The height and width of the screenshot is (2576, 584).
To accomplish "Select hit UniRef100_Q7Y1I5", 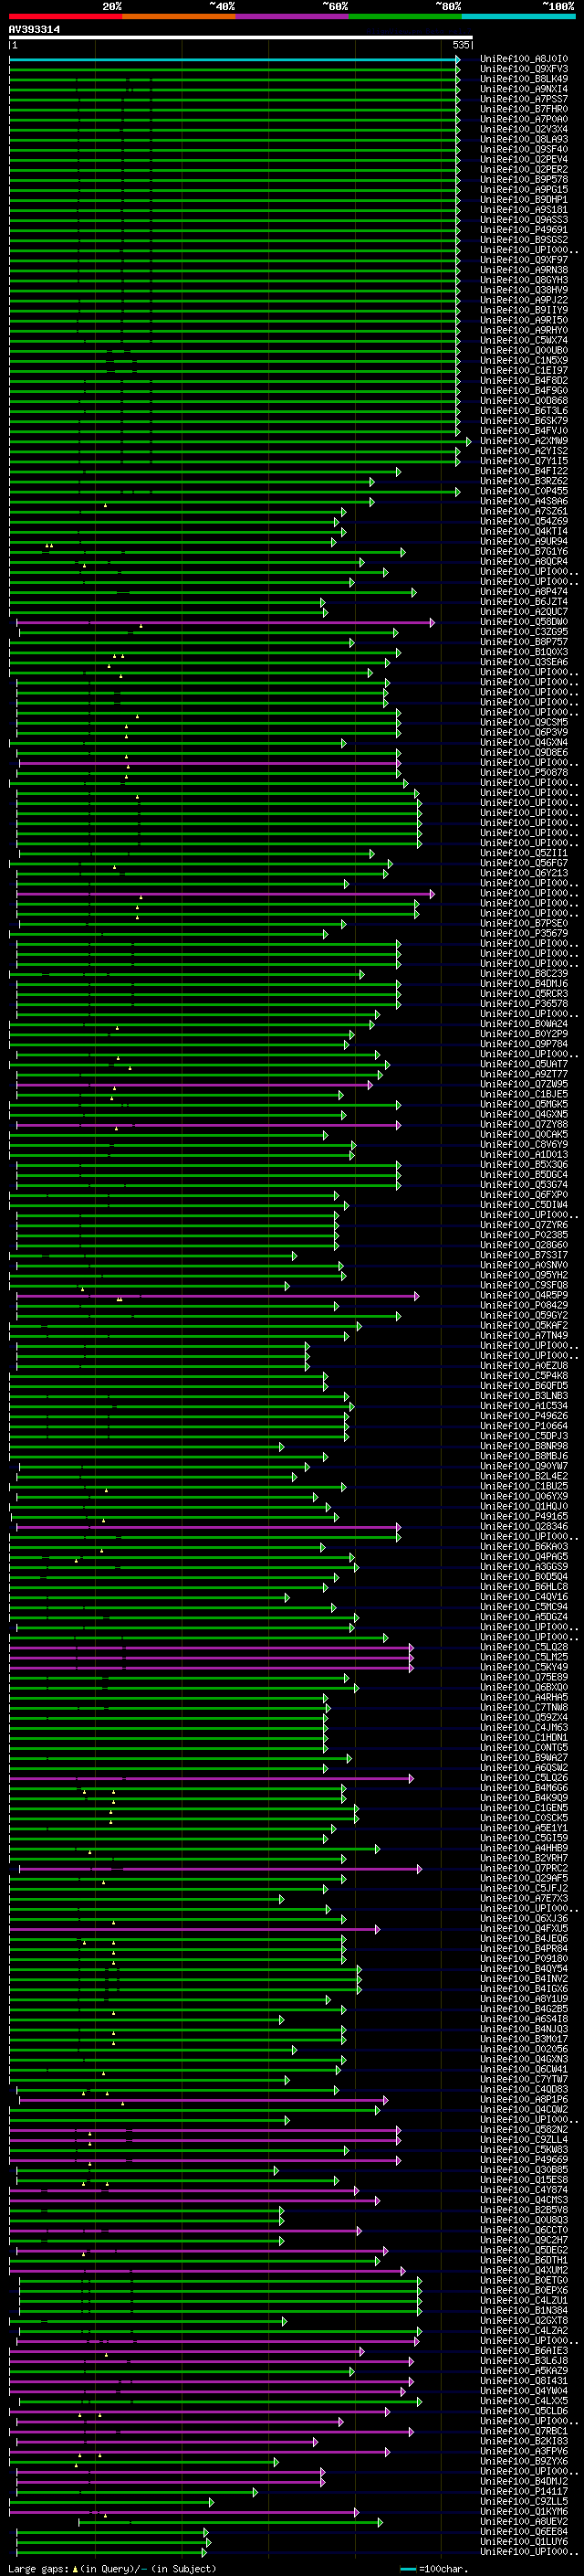I will tap(524, 461).
